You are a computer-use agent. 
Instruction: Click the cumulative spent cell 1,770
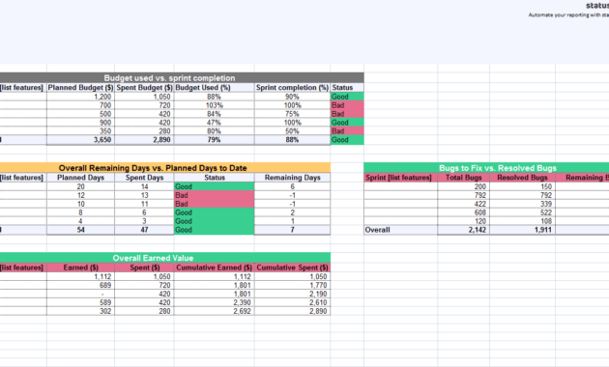coord(292,285)
